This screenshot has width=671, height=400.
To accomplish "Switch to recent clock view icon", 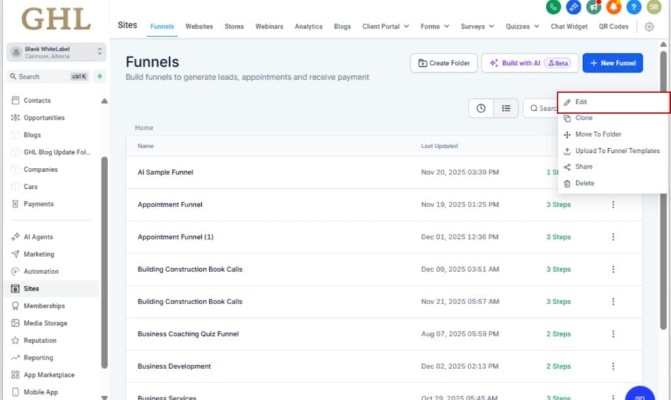I will pyautogui.click(x=481, y=108).
